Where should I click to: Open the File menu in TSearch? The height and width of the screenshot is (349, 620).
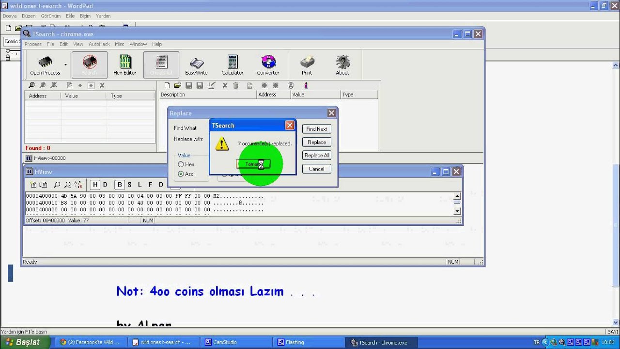[x=50, y=44]
